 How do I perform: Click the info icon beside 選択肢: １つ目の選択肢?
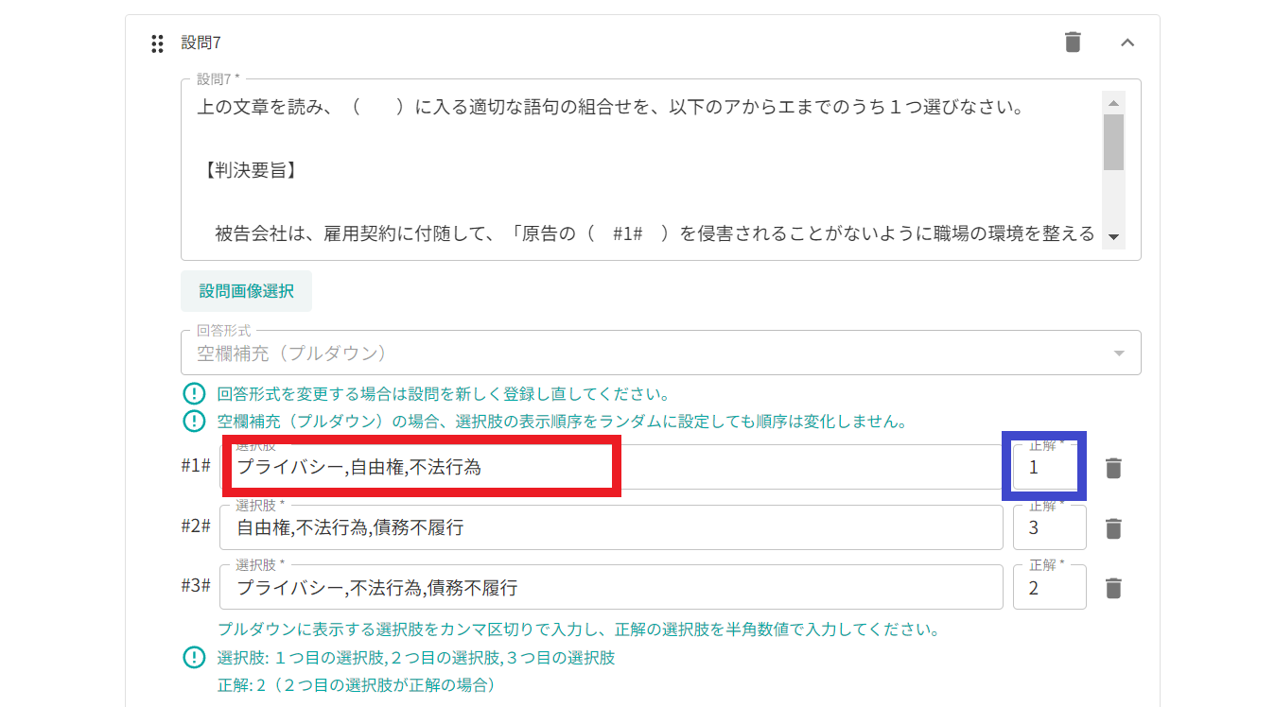[x=194, y=658]
